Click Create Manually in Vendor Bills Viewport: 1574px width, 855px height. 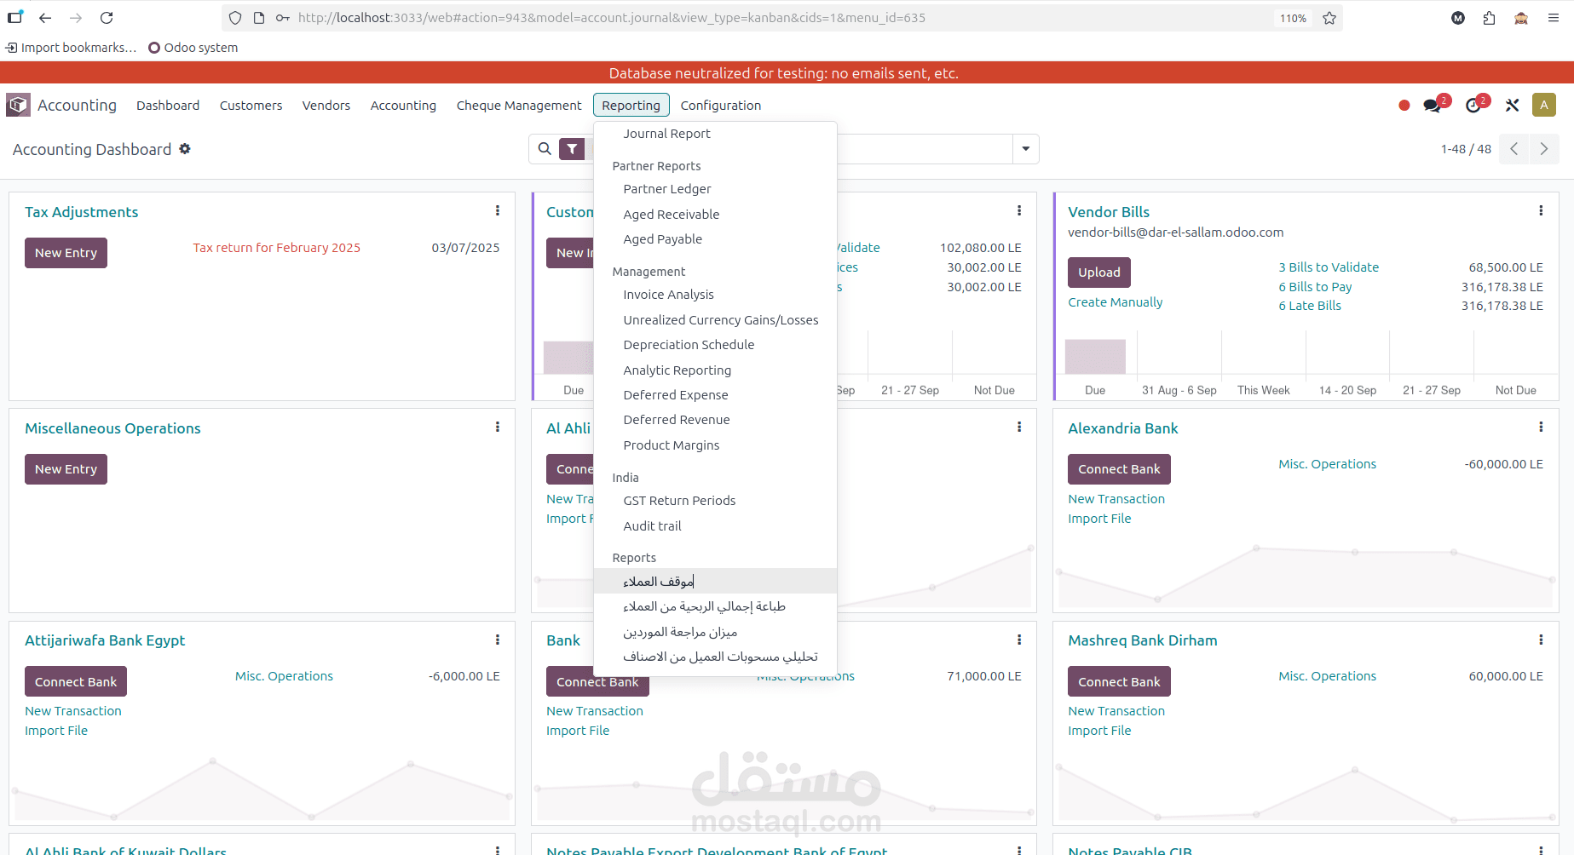(1115, 302)
